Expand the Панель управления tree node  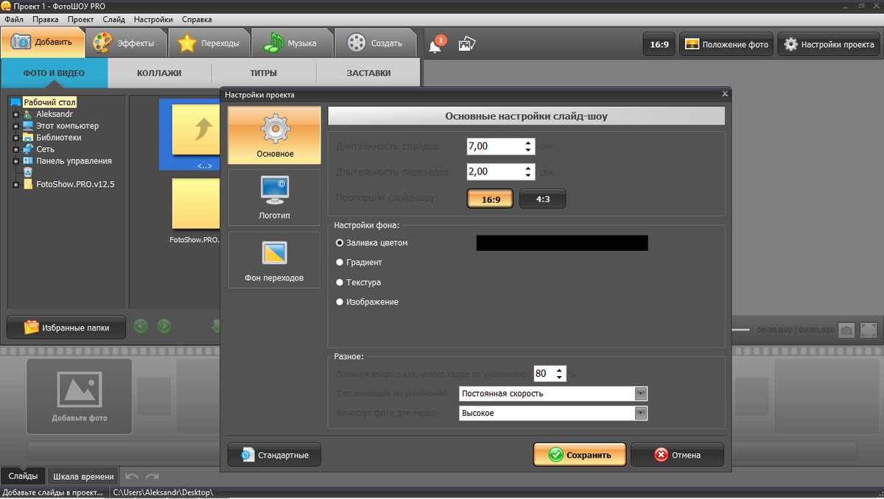coord(15,161)
